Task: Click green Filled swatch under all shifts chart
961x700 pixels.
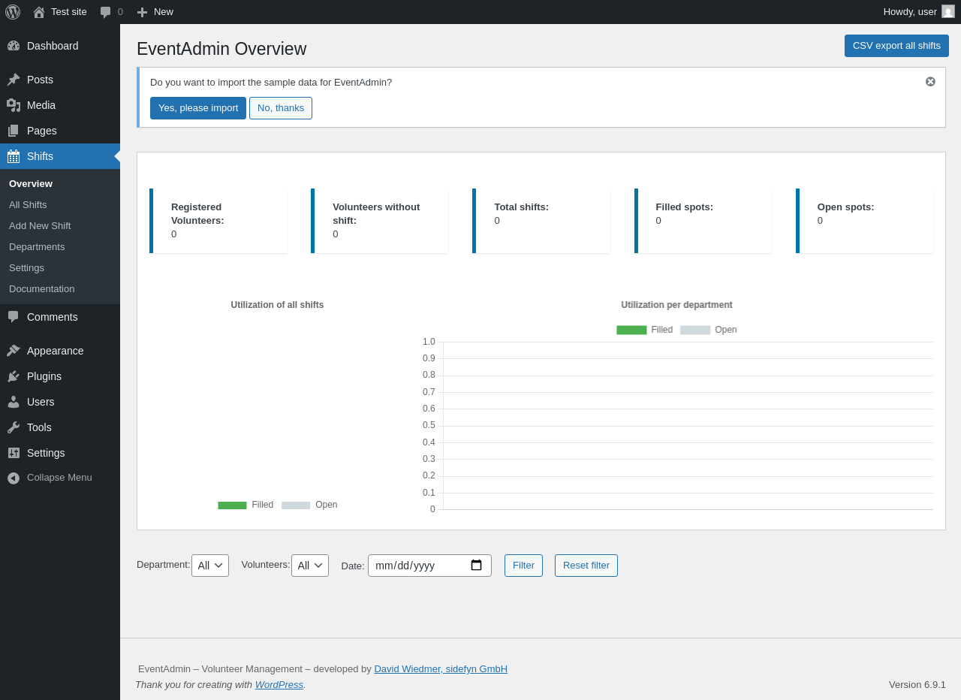Action: pyautogui.click(x=232, y=505)
